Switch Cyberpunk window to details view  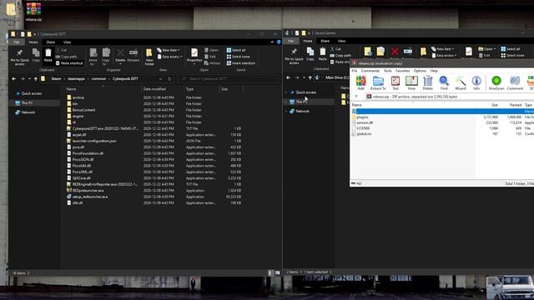(270, 272)
